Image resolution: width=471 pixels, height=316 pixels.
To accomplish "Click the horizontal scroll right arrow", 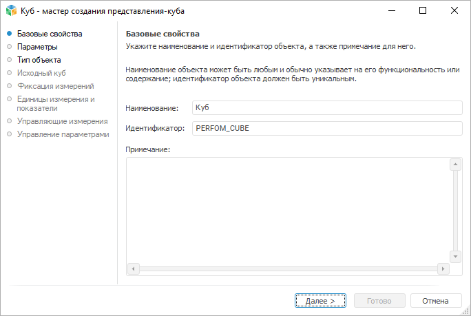I will point(444,268).
